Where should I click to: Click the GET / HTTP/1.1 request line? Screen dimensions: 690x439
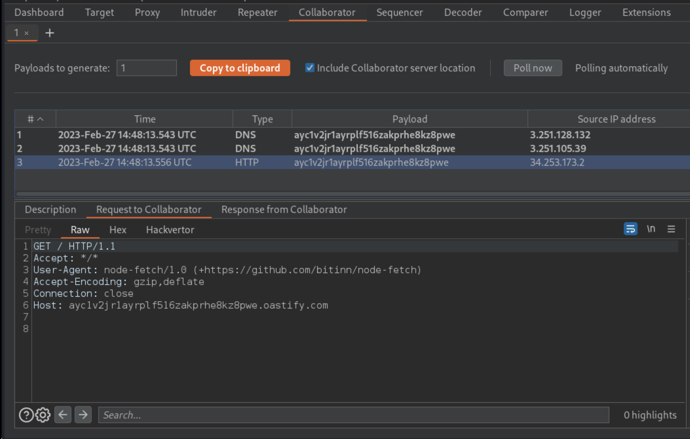click(74, 246)
